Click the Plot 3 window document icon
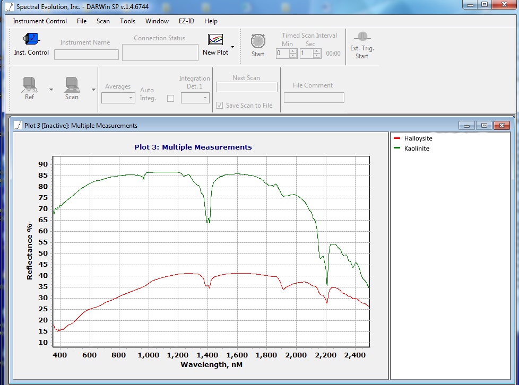519x385 pixels. pos(18,126)
